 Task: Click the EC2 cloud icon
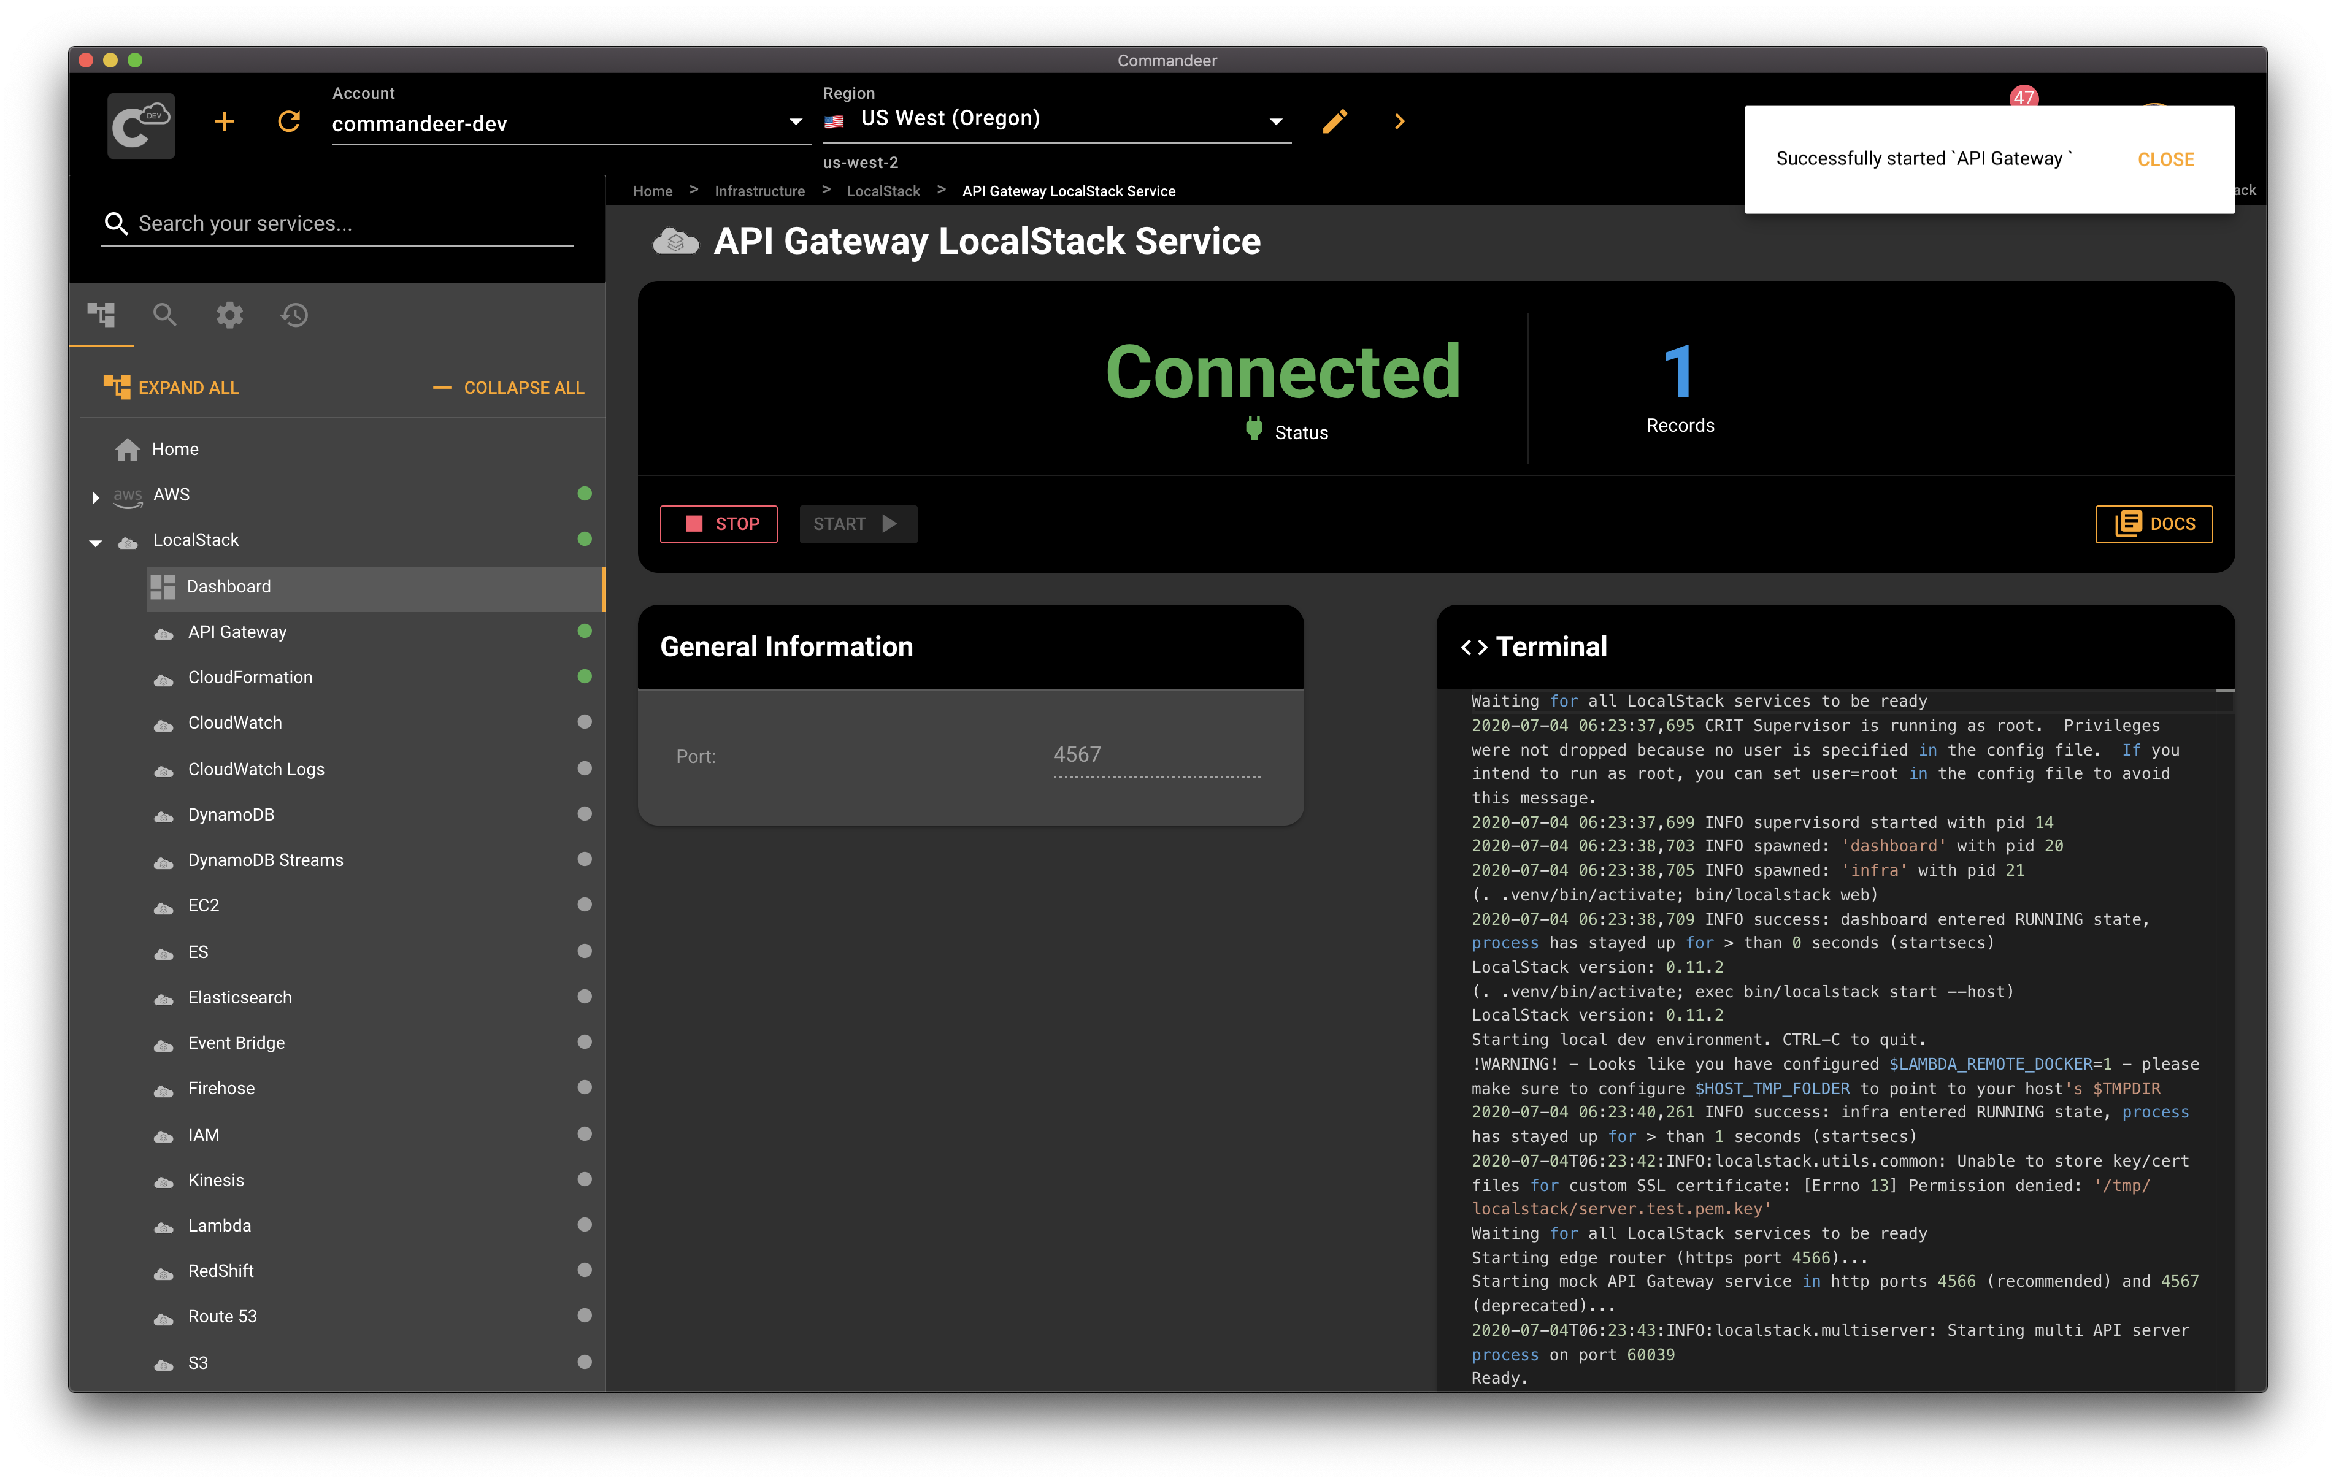(164, 908)
